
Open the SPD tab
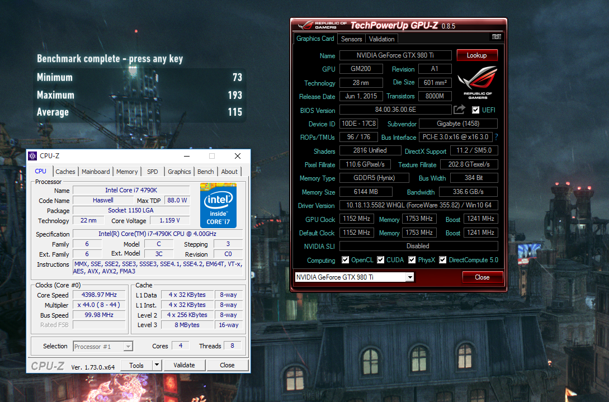(153, 172)
